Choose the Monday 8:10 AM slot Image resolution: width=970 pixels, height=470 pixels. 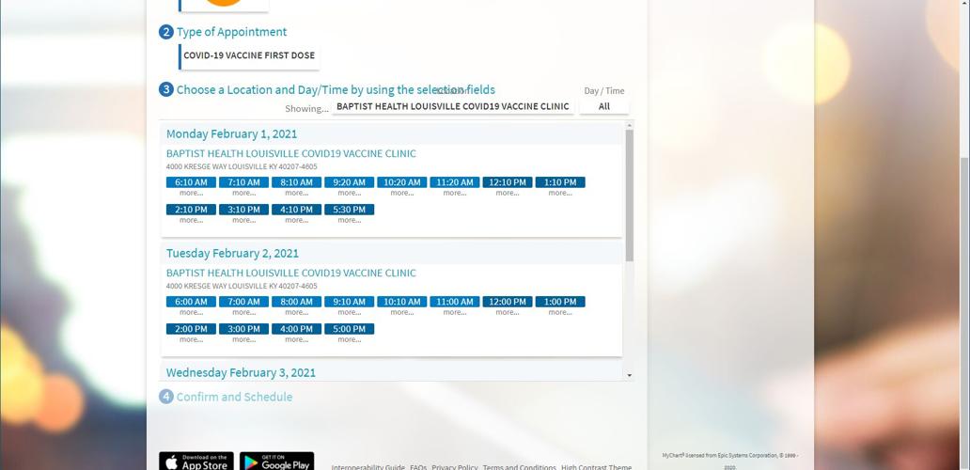pyautogui.click(x=296, y=182)
